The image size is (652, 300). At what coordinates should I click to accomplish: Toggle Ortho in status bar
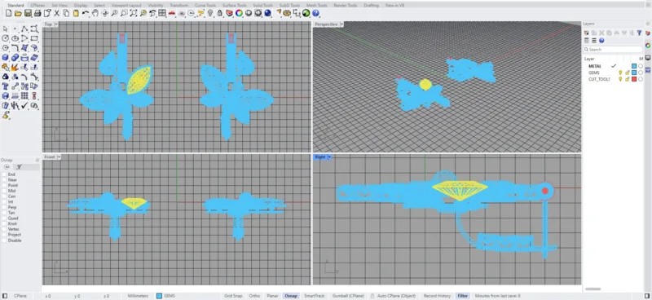point(254,296)
